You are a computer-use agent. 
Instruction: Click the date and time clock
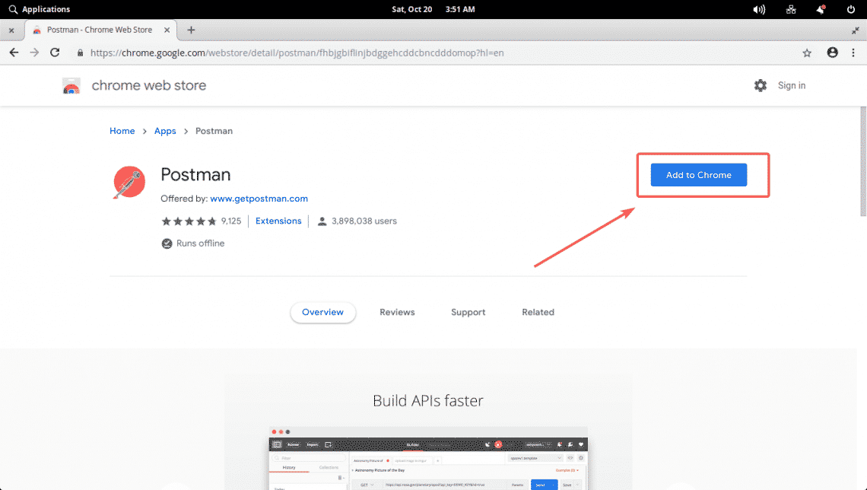point(433,9)
